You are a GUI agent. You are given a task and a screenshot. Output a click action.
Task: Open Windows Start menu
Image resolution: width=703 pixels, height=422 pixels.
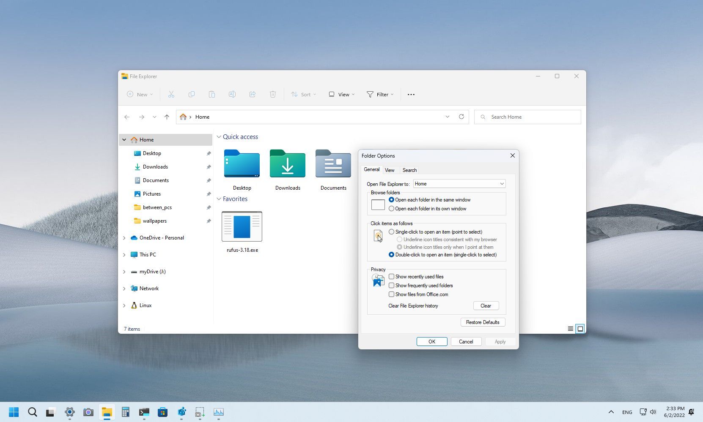coord(14,412)
